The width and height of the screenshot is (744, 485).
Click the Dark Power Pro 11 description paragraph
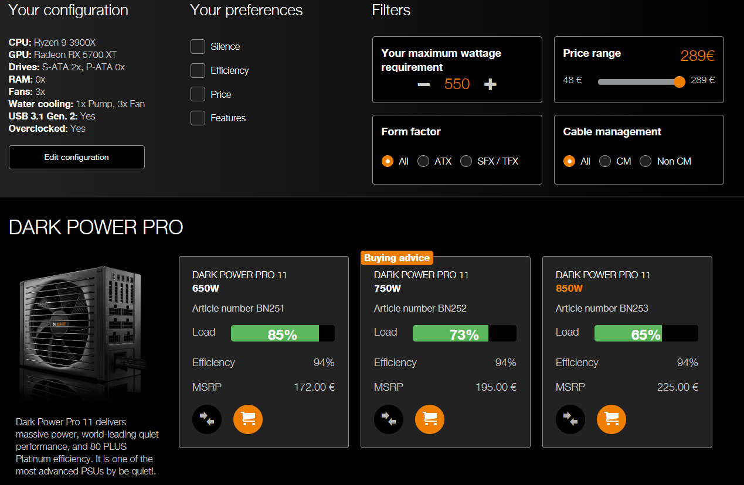pos(87,446)
